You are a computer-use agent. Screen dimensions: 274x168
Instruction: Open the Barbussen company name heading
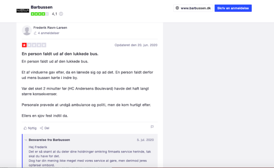pyautogui.click(x=41, y=7)
